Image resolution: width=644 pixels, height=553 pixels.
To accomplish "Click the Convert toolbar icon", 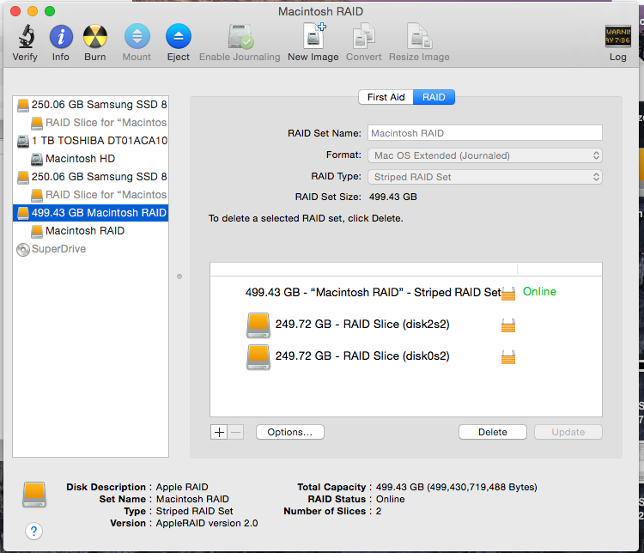I will pos(364,36).
